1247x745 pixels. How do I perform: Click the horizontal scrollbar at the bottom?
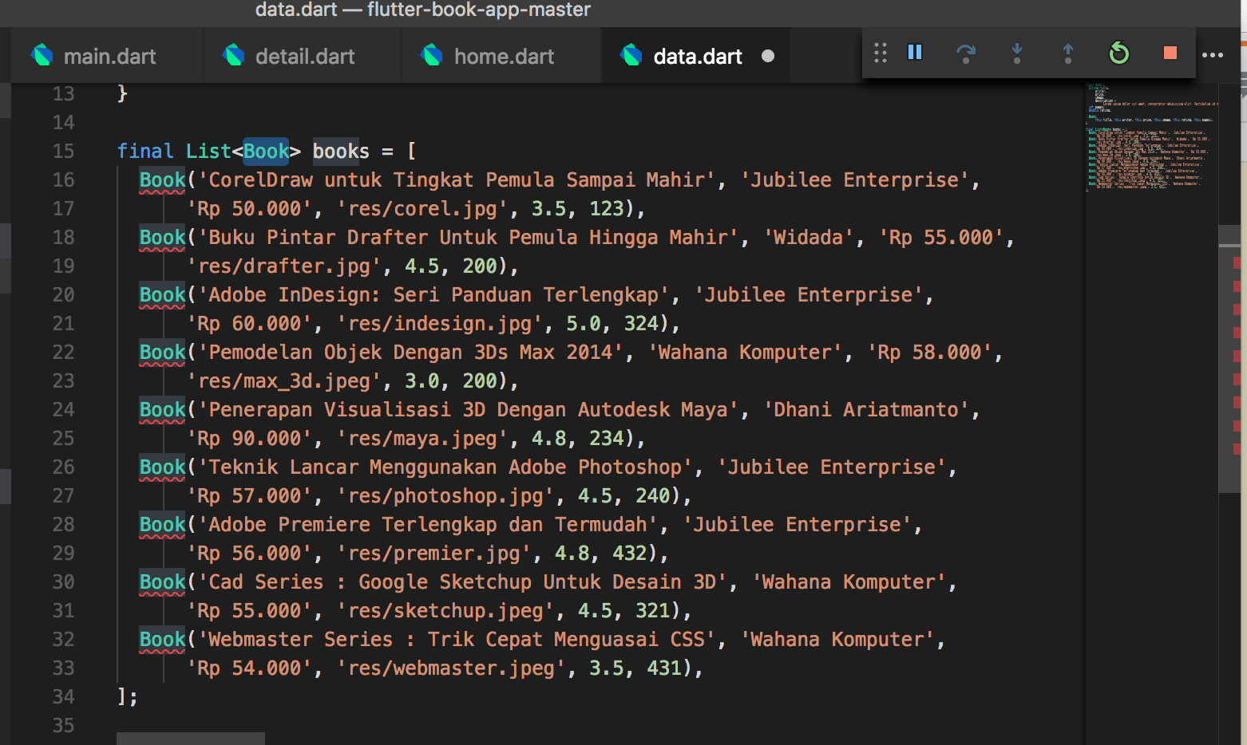tap(191, 738)
